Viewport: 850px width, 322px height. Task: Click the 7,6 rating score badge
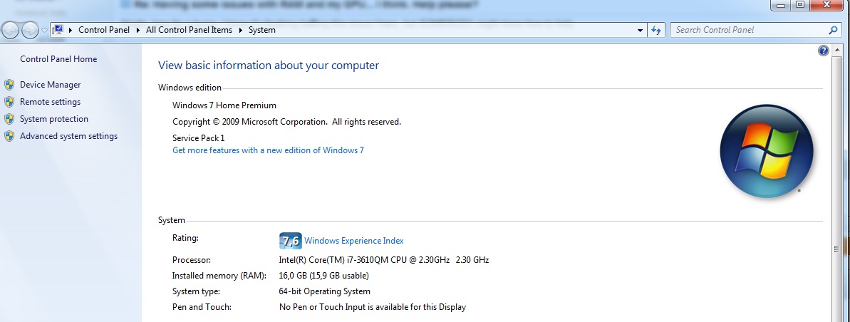(x=291, y=241)
